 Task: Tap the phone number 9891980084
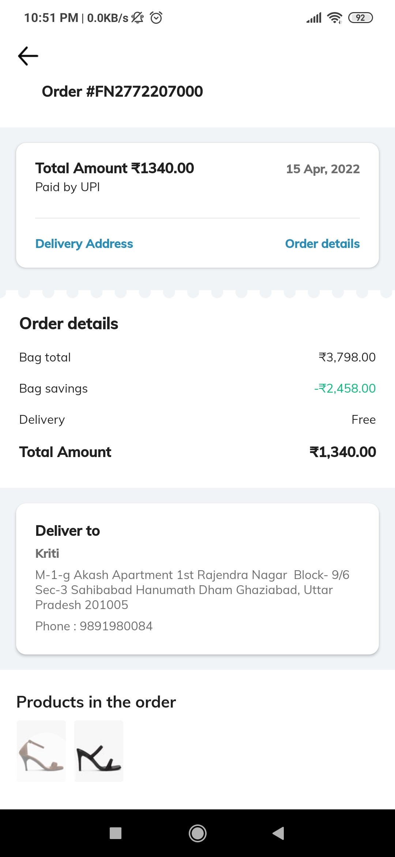116,626
